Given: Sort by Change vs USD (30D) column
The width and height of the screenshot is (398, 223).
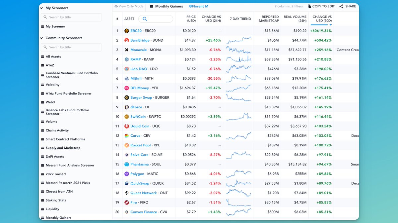Looking at the screenshot, I should click(322, 19).
